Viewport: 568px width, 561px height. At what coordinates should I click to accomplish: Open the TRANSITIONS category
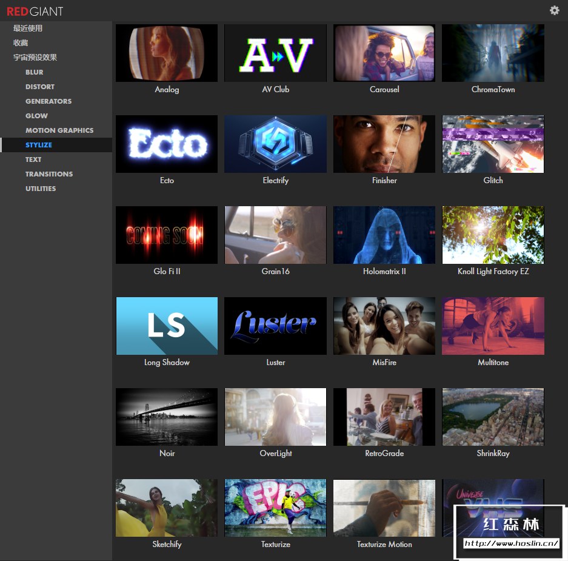(x=49, y=174)
